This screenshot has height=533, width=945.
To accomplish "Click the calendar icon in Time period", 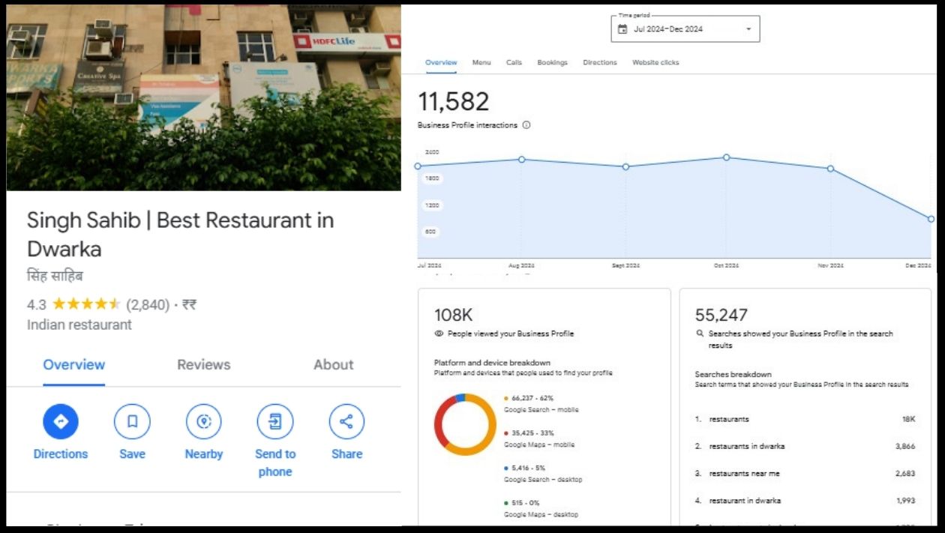I will tap(622, 29).
